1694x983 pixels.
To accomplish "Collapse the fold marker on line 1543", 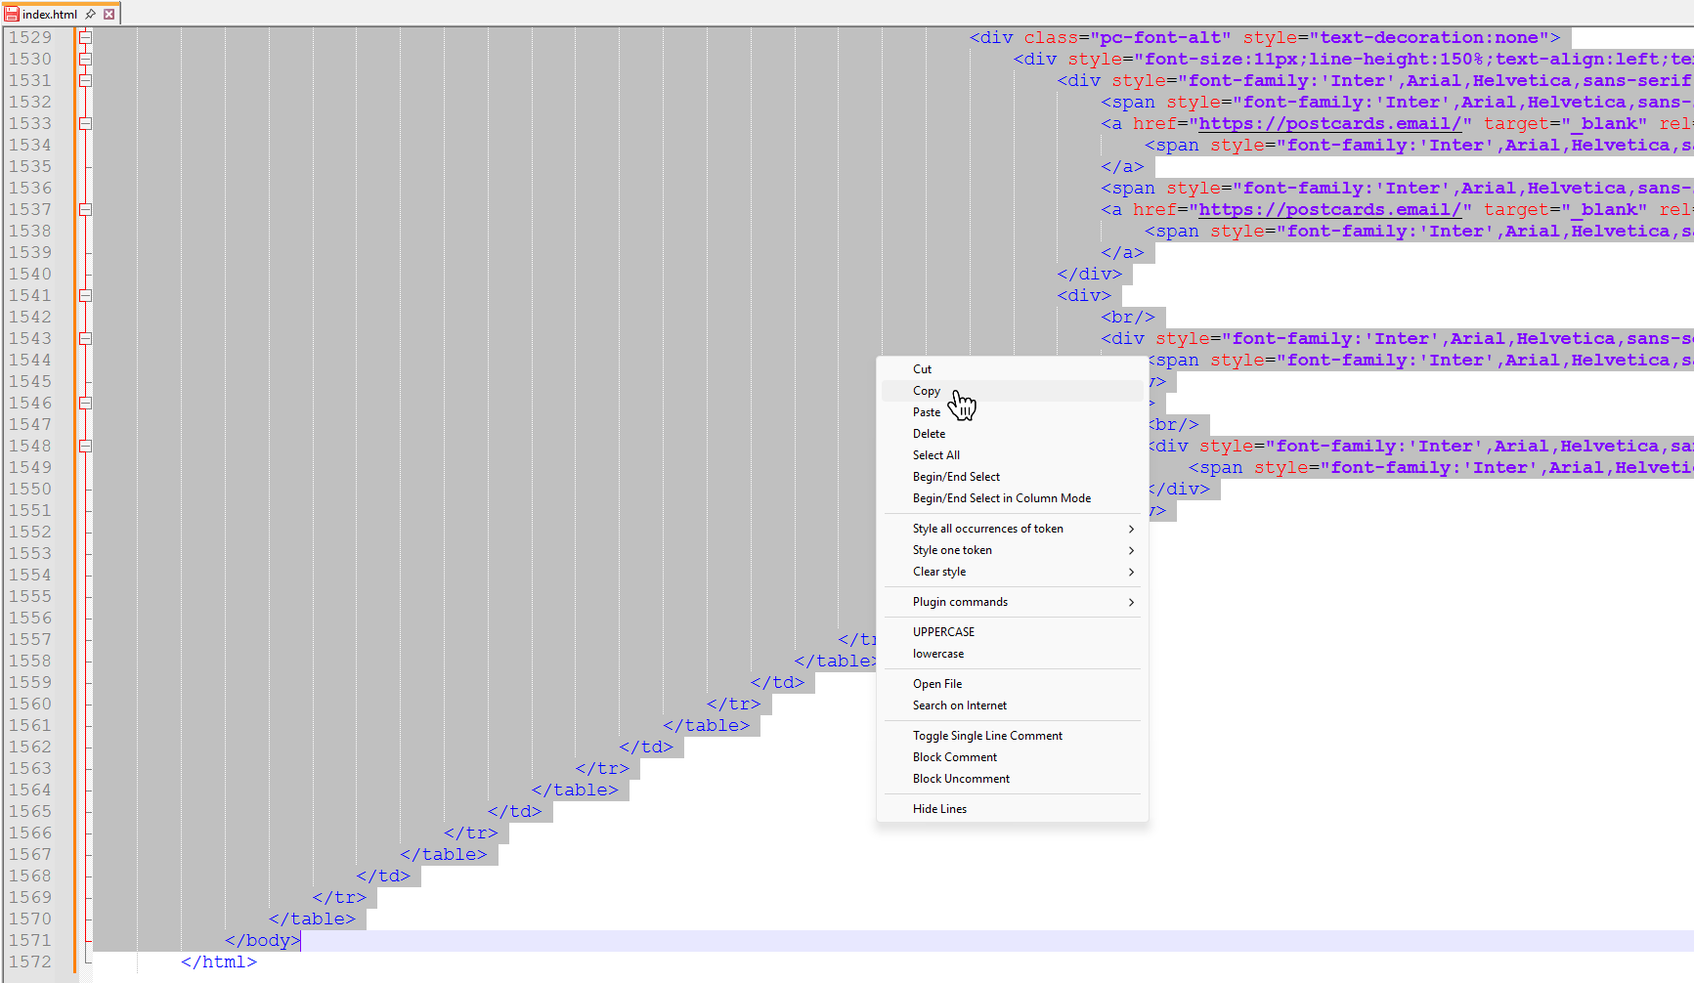I will [85, 338].
